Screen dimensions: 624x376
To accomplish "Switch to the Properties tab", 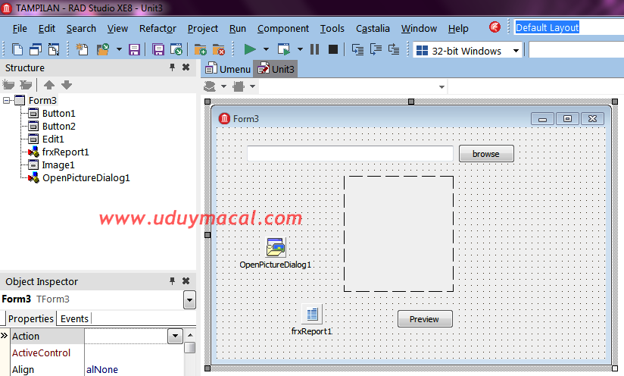I will click(x=30, y=318).
